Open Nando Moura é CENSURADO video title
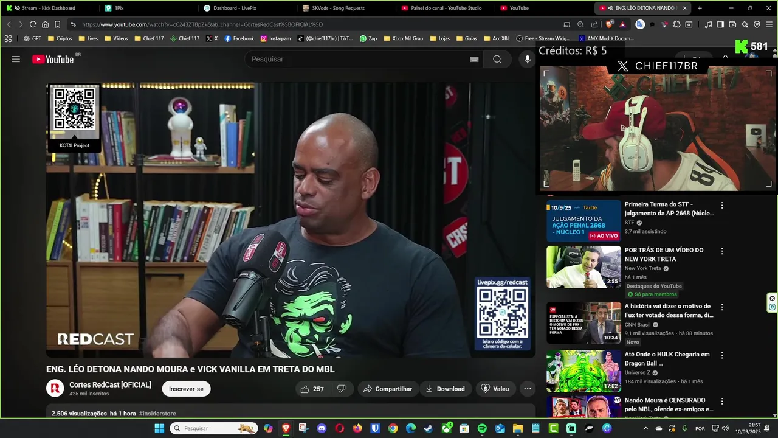778x438 pixels. [669, 405]
